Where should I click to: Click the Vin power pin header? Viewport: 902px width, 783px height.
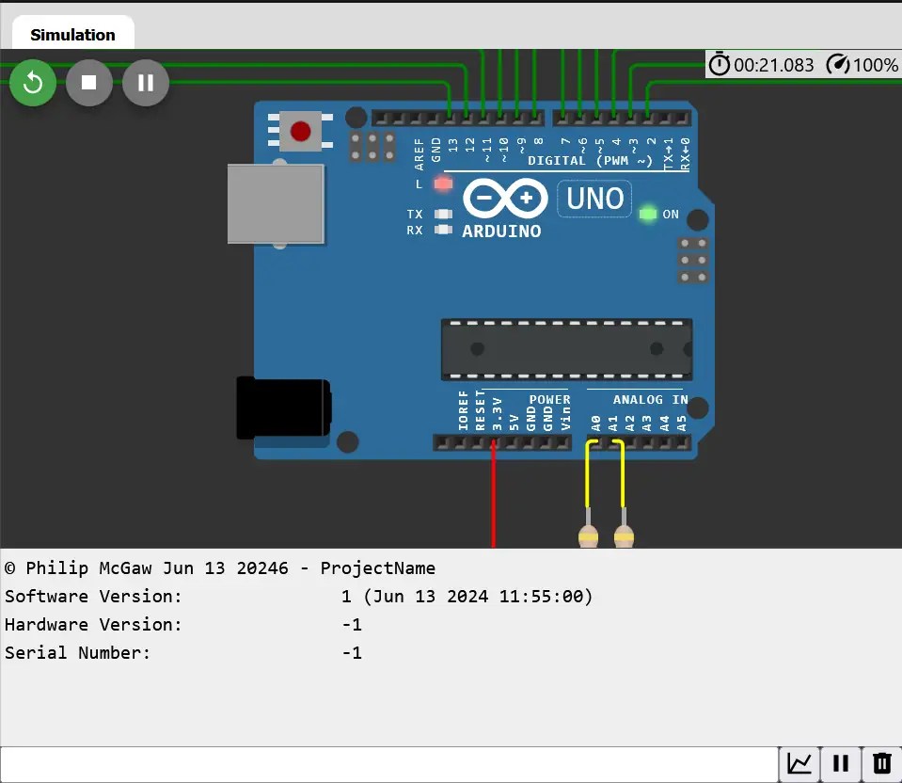562,442
